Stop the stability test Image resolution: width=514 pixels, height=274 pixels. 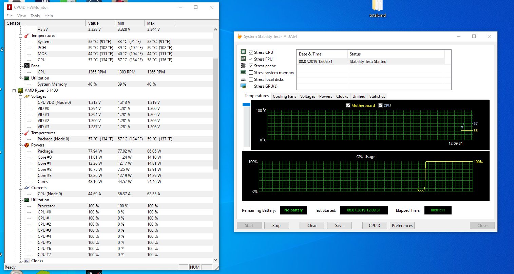click(277, 226)
